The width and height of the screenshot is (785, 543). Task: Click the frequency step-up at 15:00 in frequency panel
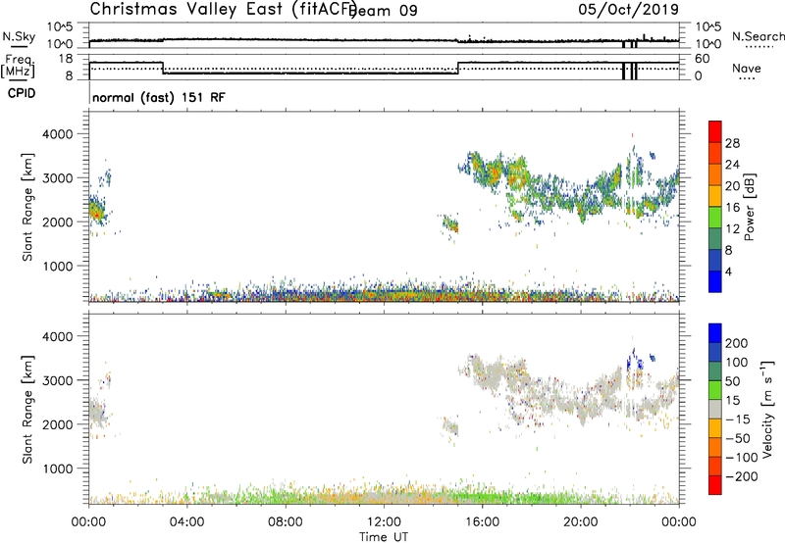point(458,68)
